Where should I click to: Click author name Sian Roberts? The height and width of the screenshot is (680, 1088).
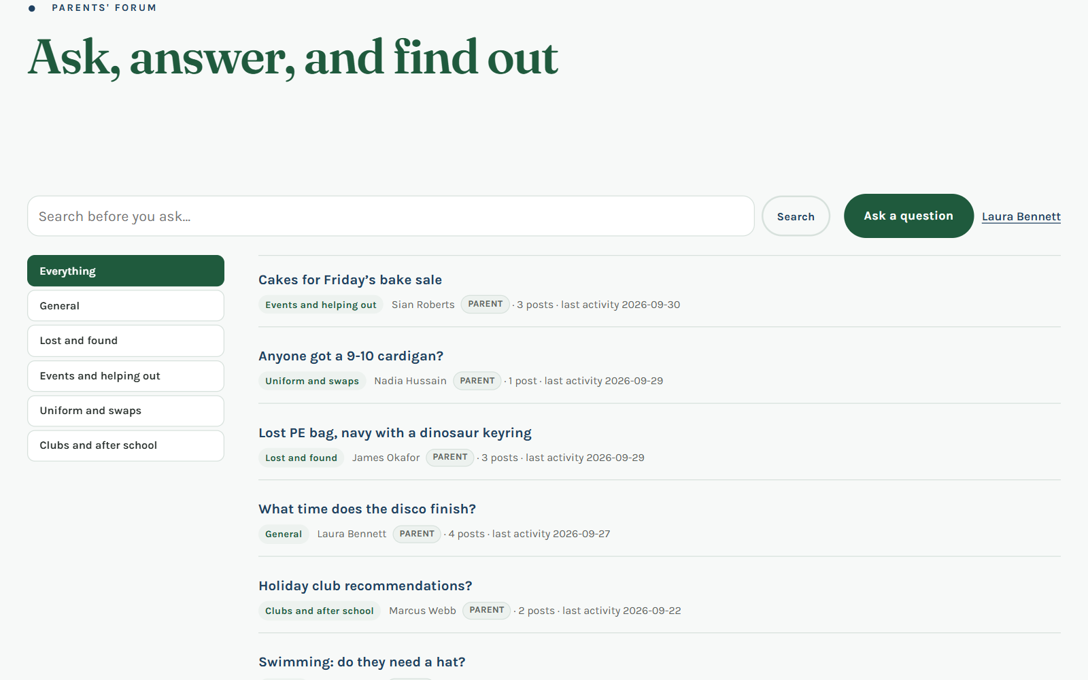(423, 305)
